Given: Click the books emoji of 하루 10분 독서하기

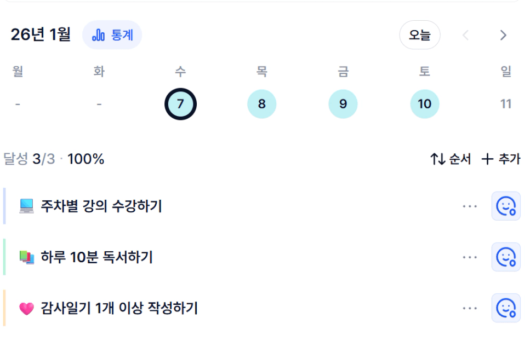Looking at the screenshot, I should pos(26,257).
